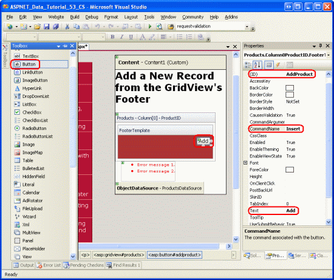The height and width of the screenshot is (280, 334).
Task: Show Events lightning bolt in Properties
Action: coord(278,65)
